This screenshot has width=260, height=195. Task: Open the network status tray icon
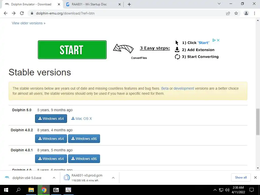point(221,190)
